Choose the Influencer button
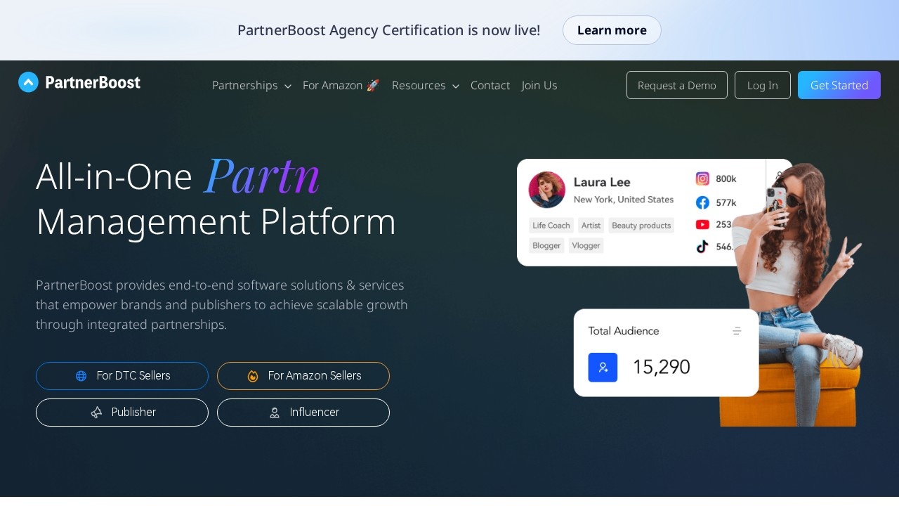This screenshot has width=899, height=506. click(x=303, y=413)
